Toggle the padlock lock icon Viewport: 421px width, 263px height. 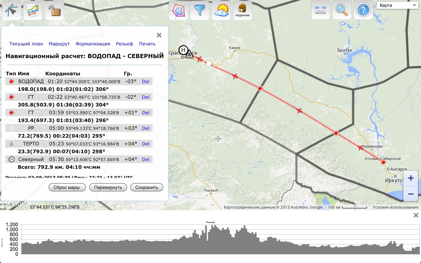(x=54, y=11)
